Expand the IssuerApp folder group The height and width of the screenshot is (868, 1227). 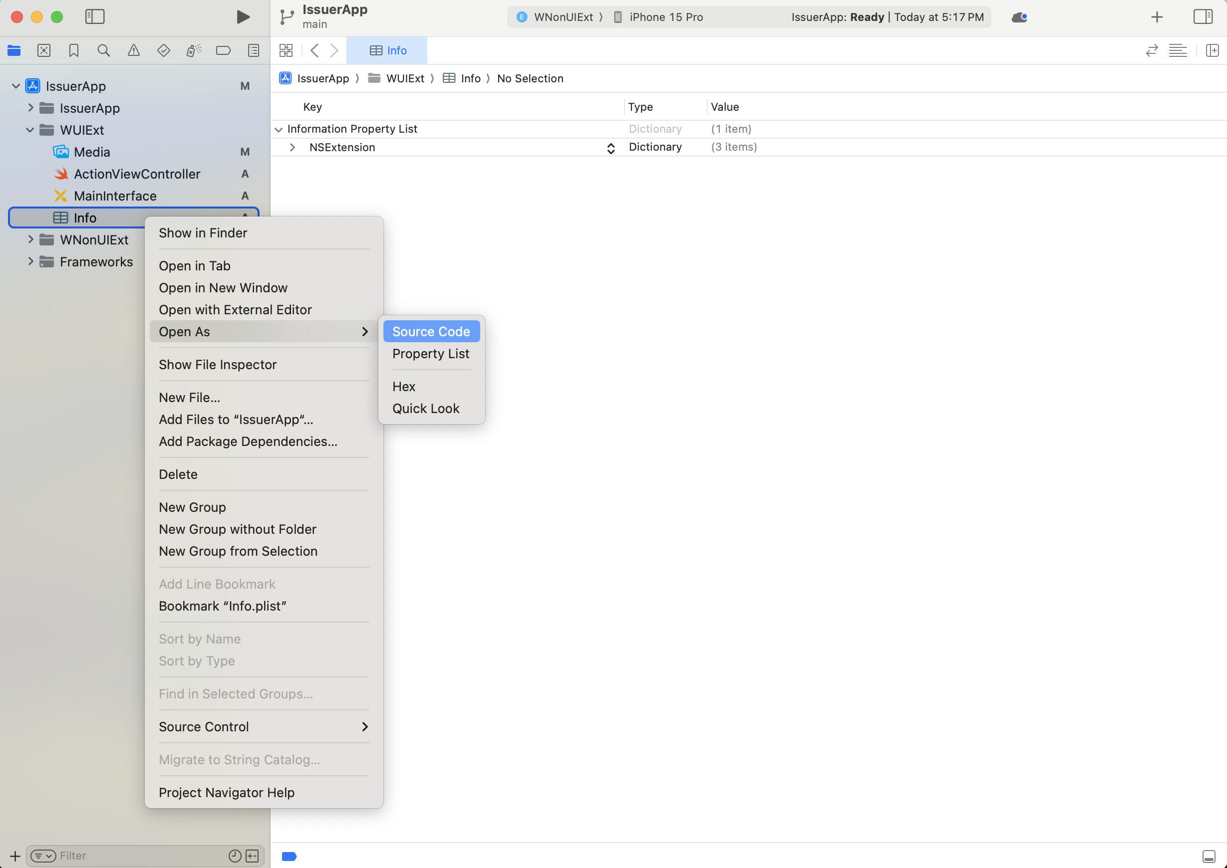tap(30, 107)
